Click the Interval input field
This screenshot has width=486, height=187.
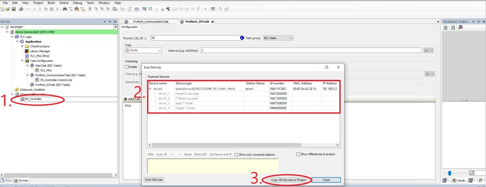tap(311, 50)
